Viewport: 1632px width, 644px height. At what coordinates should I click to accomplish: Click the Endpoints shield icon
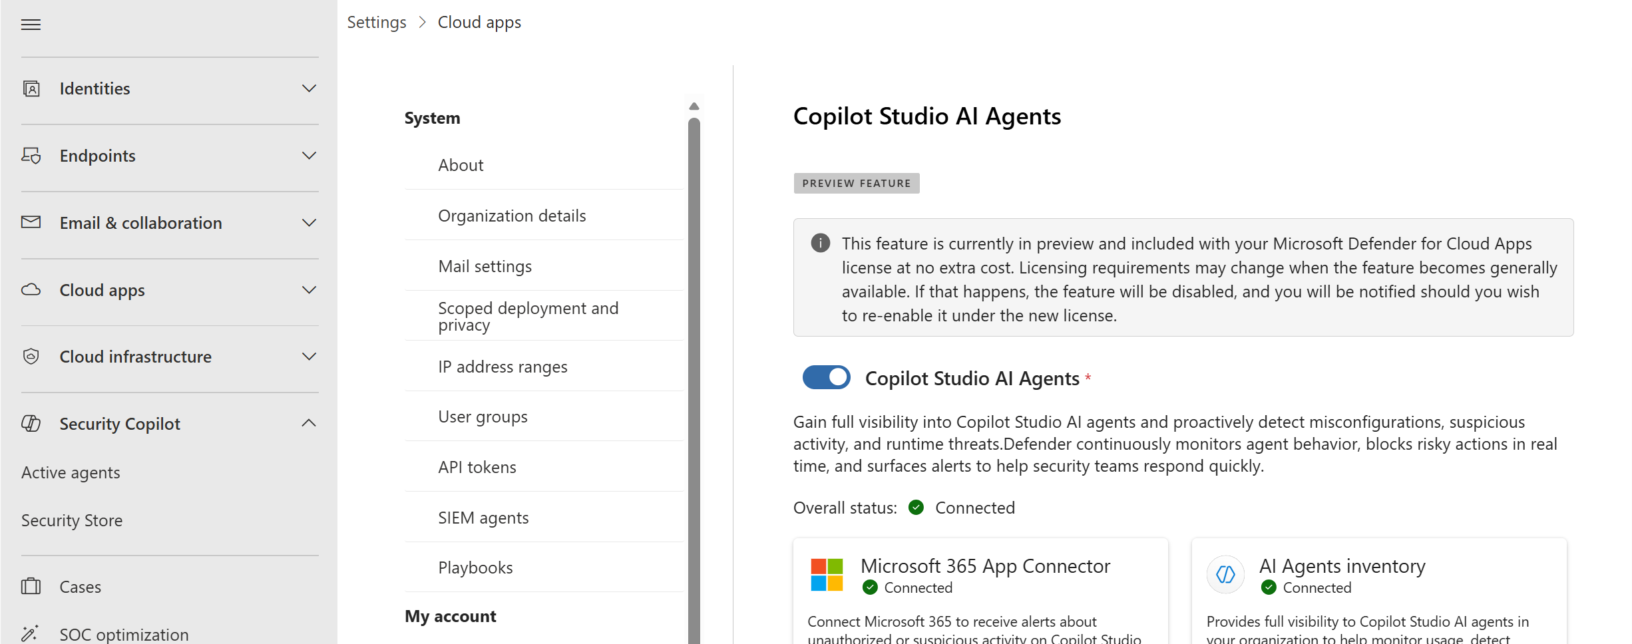31,155
